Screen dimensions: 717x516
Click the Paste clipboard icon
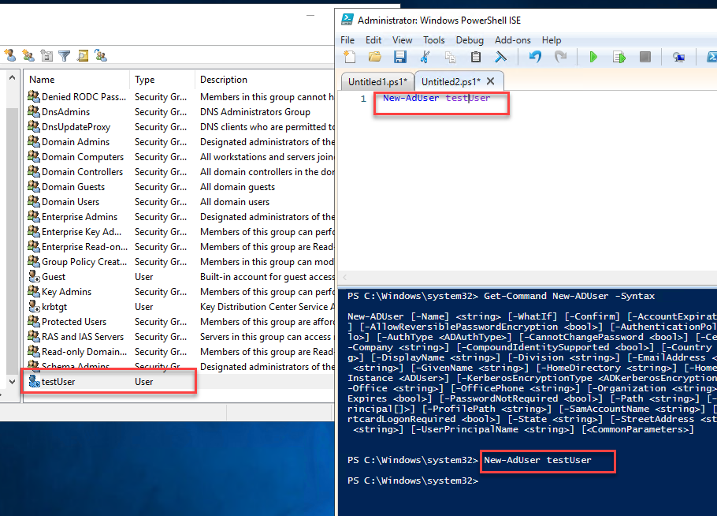pyautogui.click(x=475, y=57)
